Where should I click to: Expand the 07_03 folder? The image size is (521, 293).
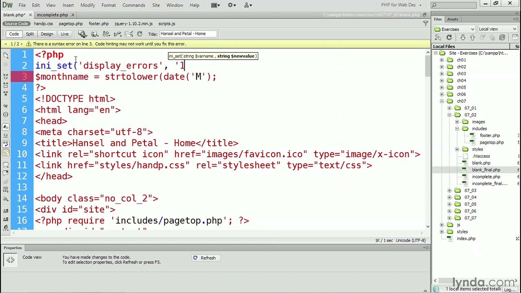click(x=449, y=190)
